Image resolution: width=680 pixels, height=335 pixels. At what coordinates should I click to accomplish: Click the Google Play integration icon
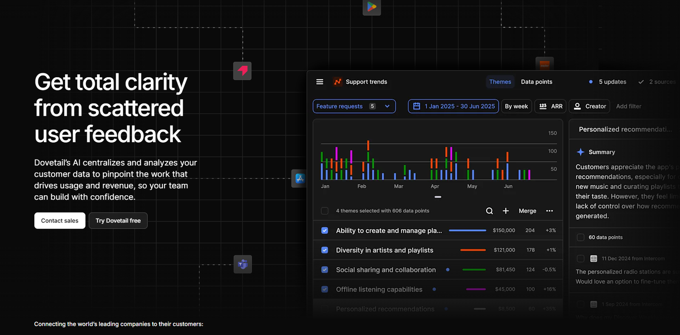tap(371, 7)
